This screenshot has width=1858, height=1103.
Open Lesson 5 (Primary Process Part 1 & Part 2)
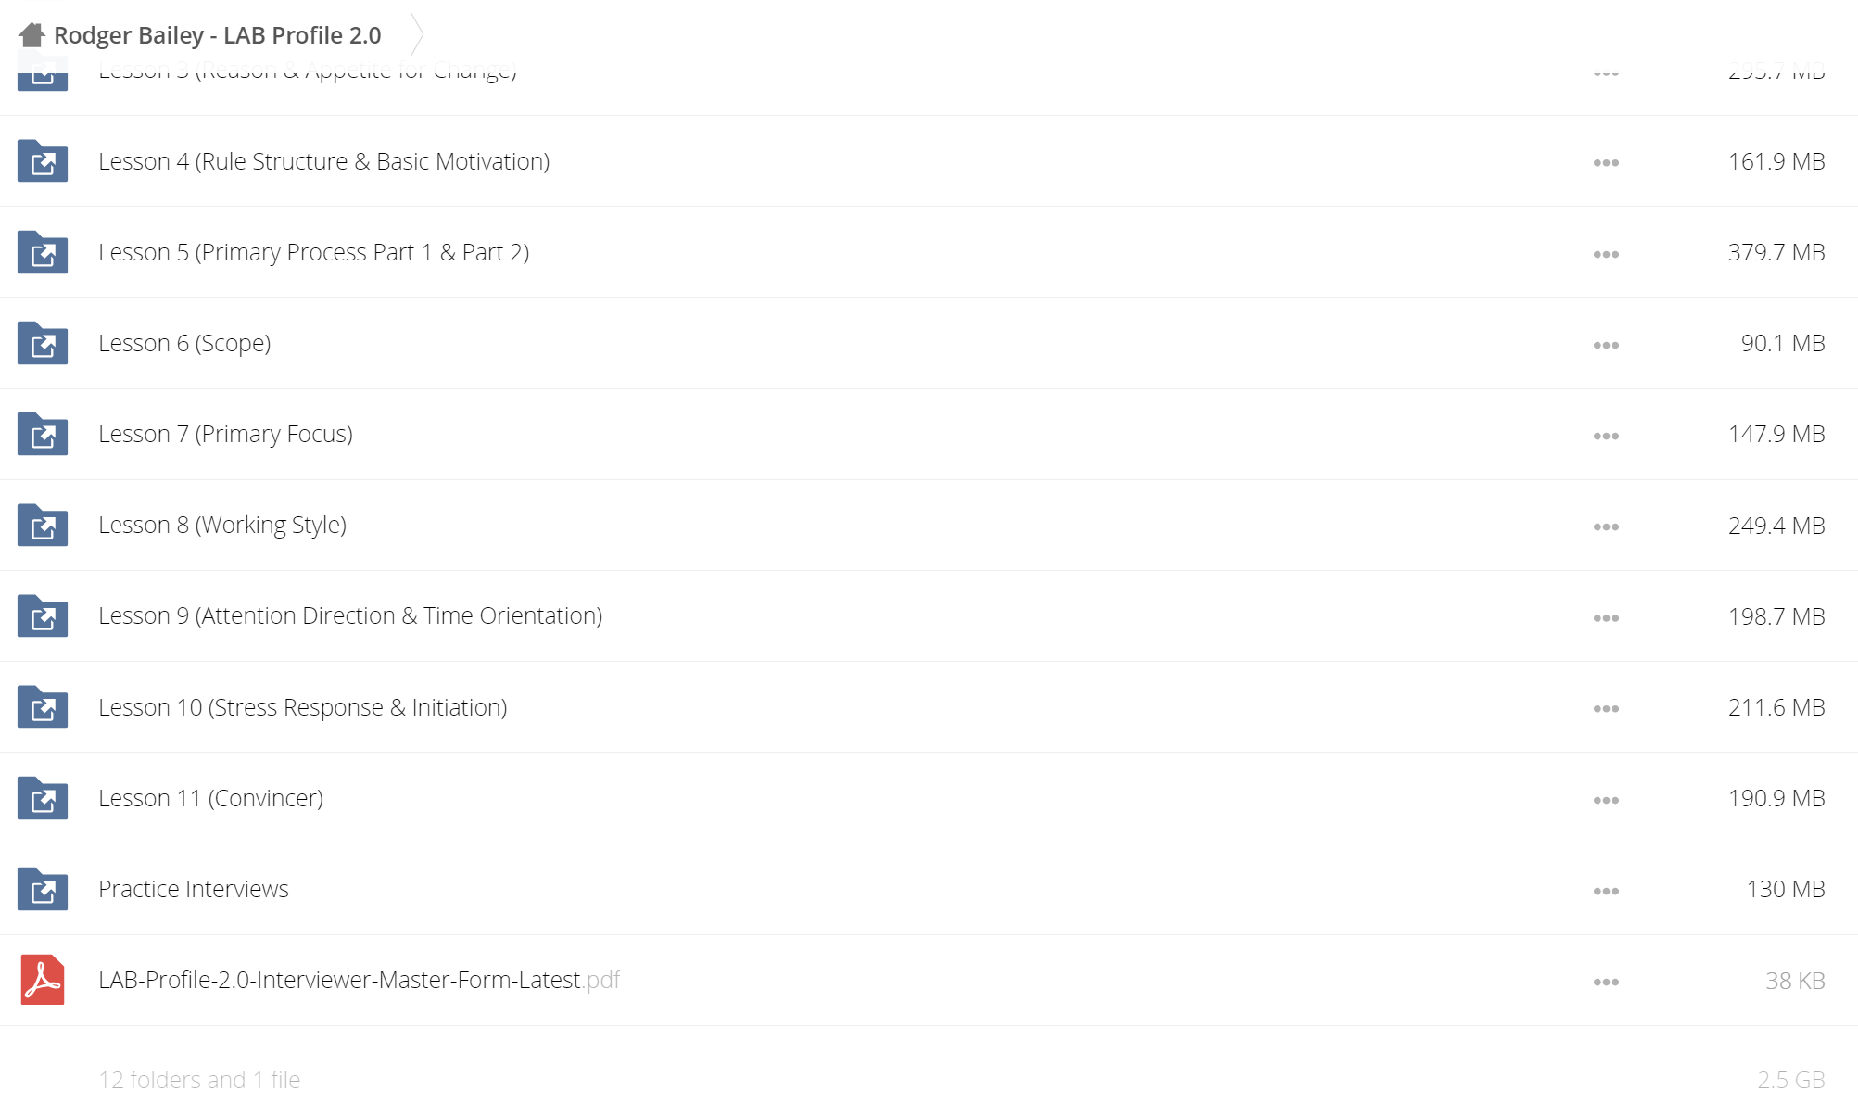pyautogui.click(x=314, y=252)
